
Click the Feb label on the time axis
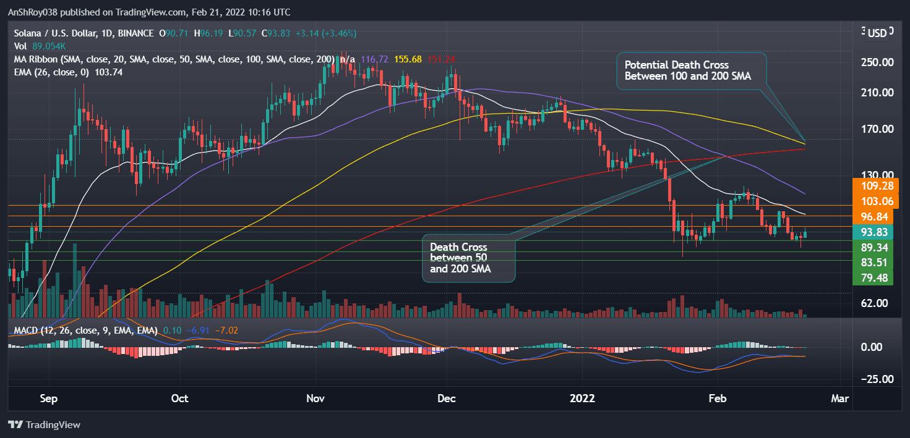click(x=718, y=399)
